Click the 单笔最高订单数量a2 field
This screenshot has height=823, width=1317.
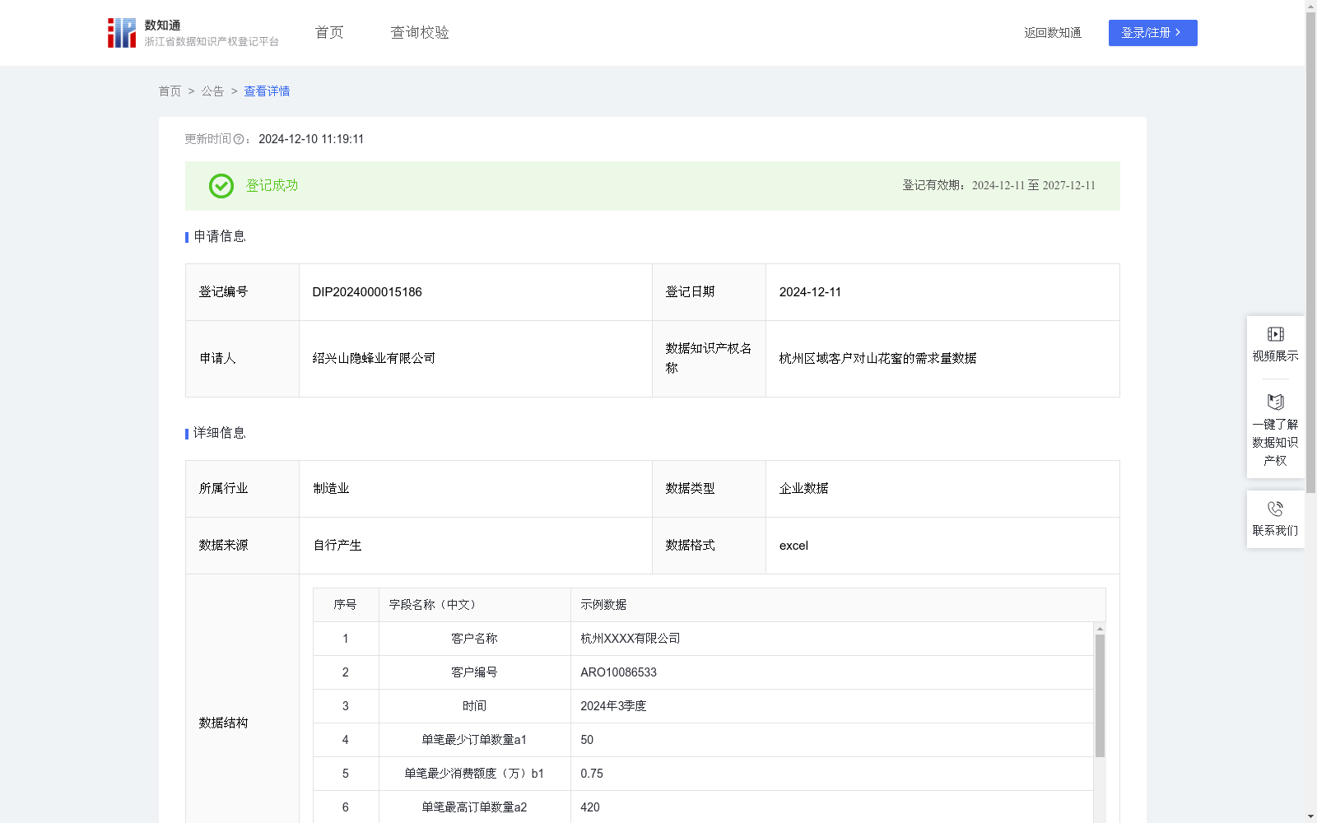point(474,807)
